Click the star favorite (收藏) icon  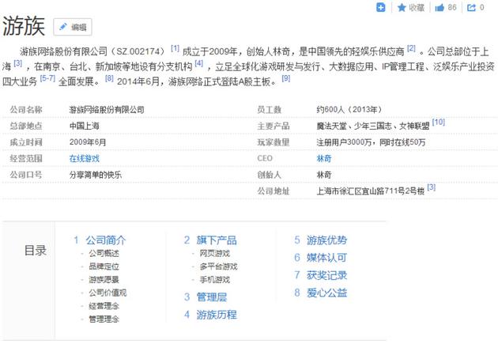[x=402, y=8]
